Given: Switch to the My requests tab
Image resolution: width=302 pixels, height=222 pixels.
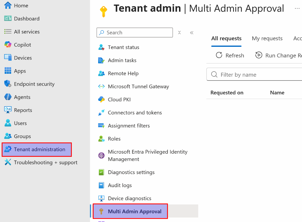Looking at the screenshot, I should click(x=267, y=39).
